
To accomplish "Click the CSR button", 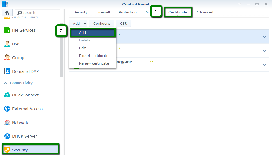I will (123, 24).
